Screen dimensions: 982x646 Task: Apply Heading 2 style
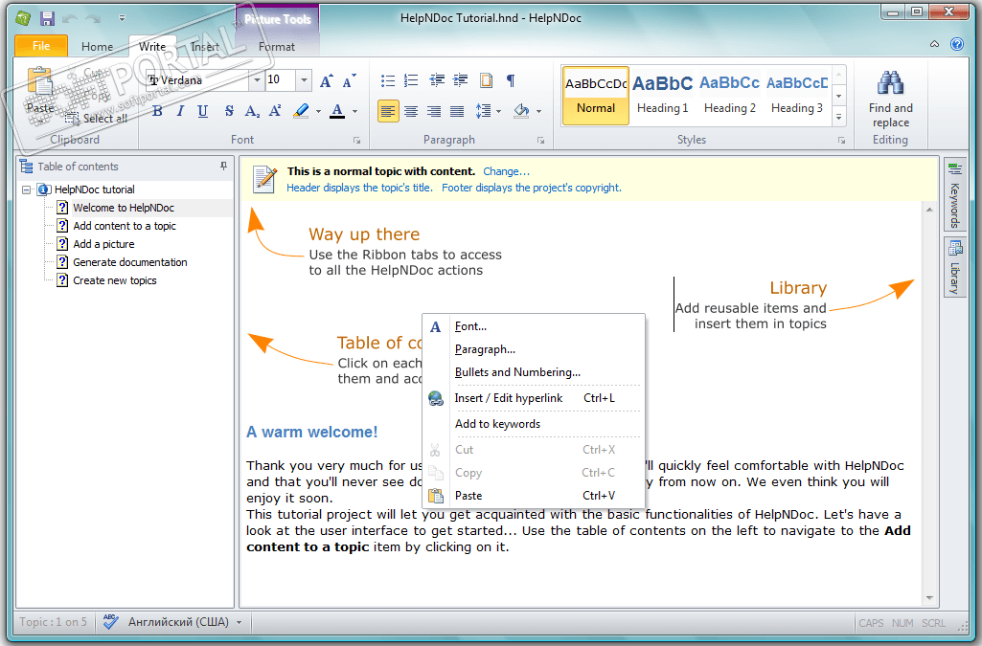(x=730, y=96)
